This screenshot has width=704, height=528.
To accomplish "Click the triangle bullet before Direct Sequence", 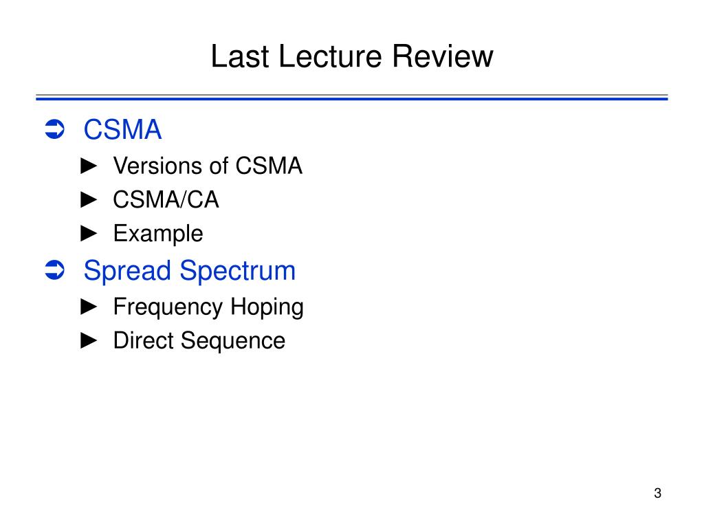I will pyautogui.click(x=89, y=340).
